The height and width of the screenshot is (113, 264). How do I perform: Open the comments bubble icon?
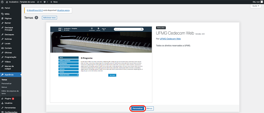pos(45,2)
